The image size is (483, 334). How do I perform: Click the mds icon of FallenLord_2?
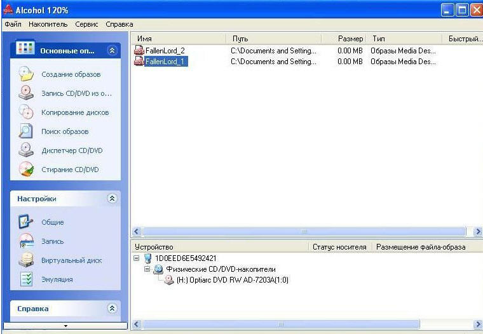139,51
